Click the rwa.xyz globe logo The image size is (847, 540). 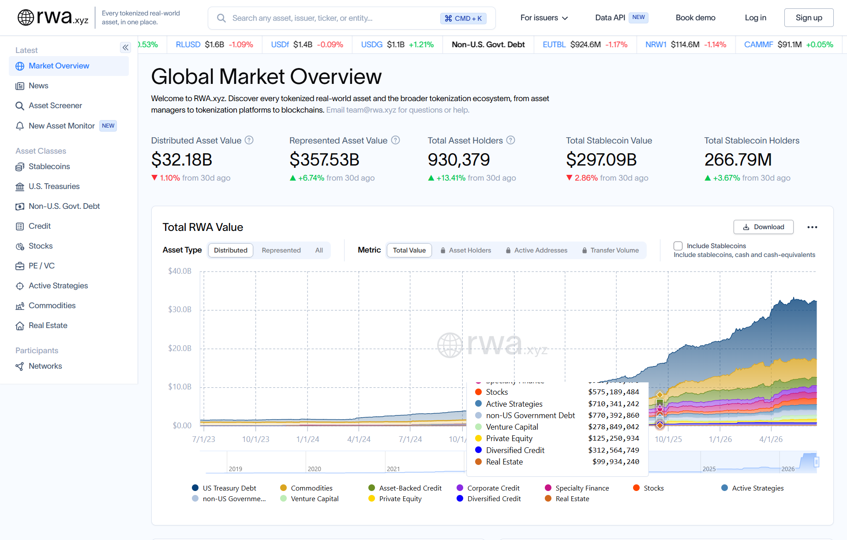click(26, 18)
